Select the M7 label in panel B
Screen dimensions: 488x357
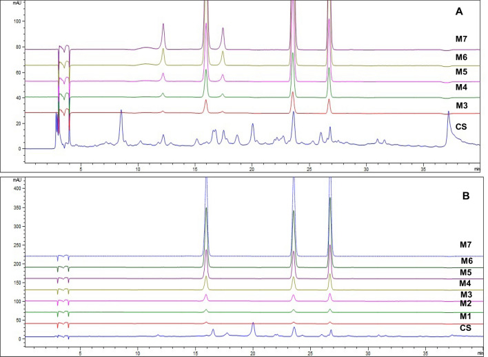point(466,245)
